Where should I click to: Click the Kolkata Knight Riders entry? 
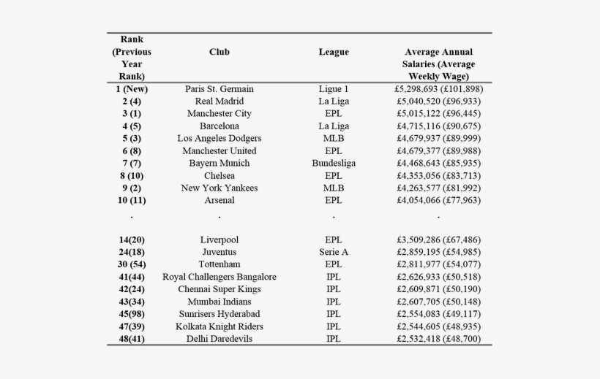(219, 326)
